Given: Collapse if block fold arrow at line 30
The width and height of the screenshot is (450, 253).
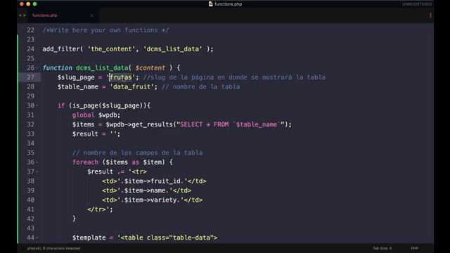Looking at the screenshot, I should coord(37,105).
